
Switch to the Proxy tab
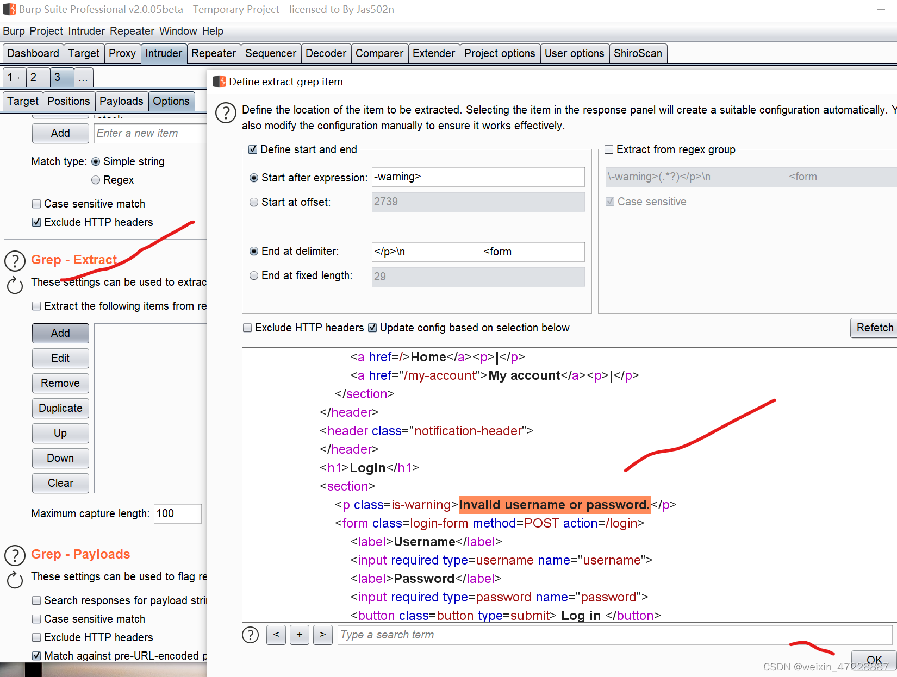pos(122,53)
